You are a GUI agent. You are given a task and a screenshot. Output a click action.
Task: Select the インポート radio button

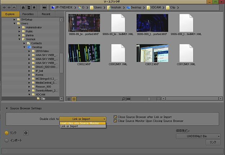click(x=6, y=140)
